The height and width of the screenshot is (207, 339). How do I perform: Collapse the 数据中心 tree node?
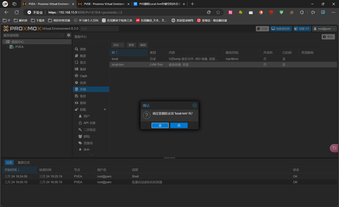(4, 42)
